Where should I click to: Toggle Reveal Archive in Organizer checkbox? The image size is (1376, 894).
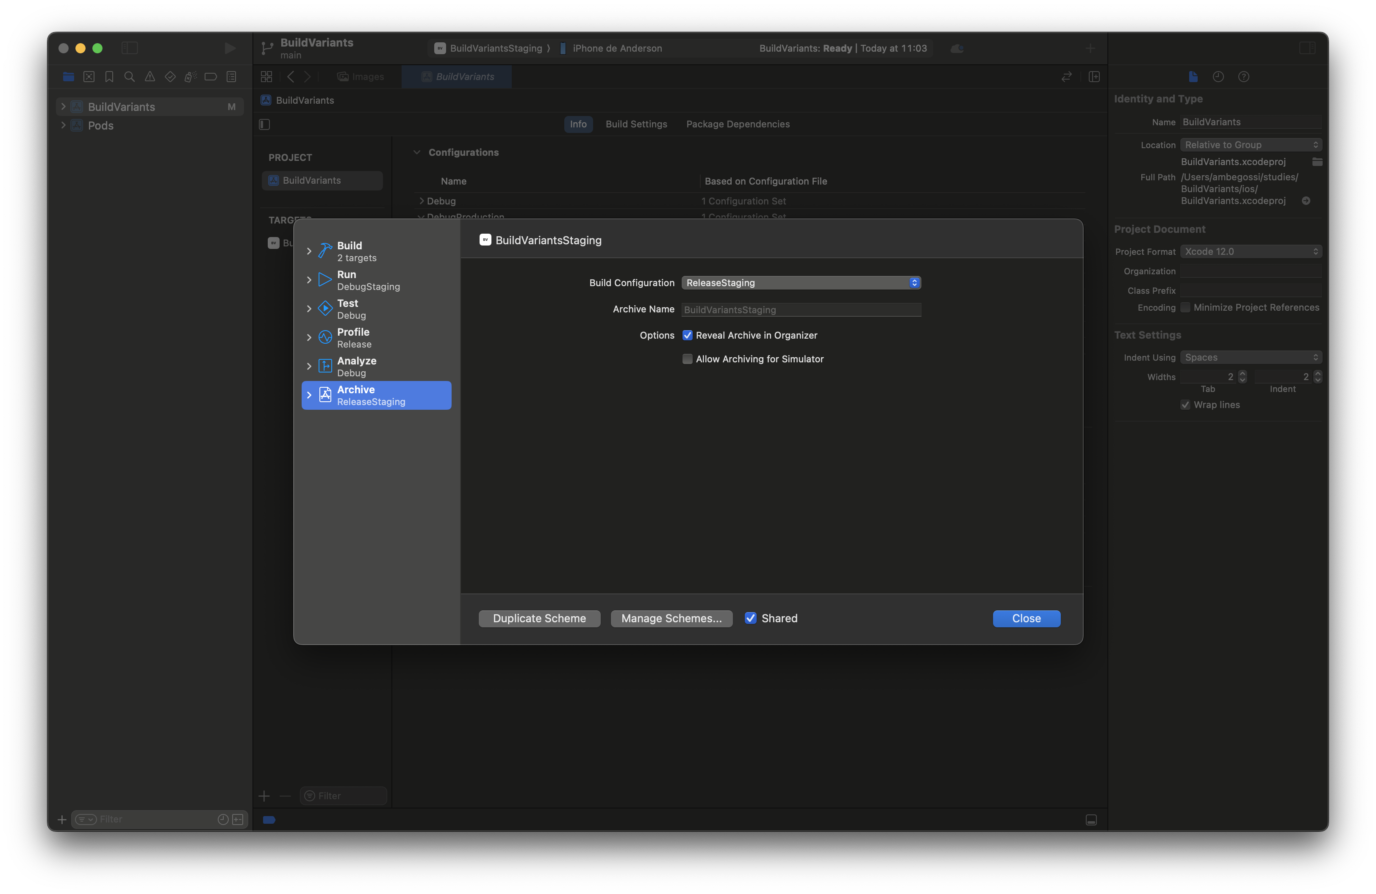688,336
